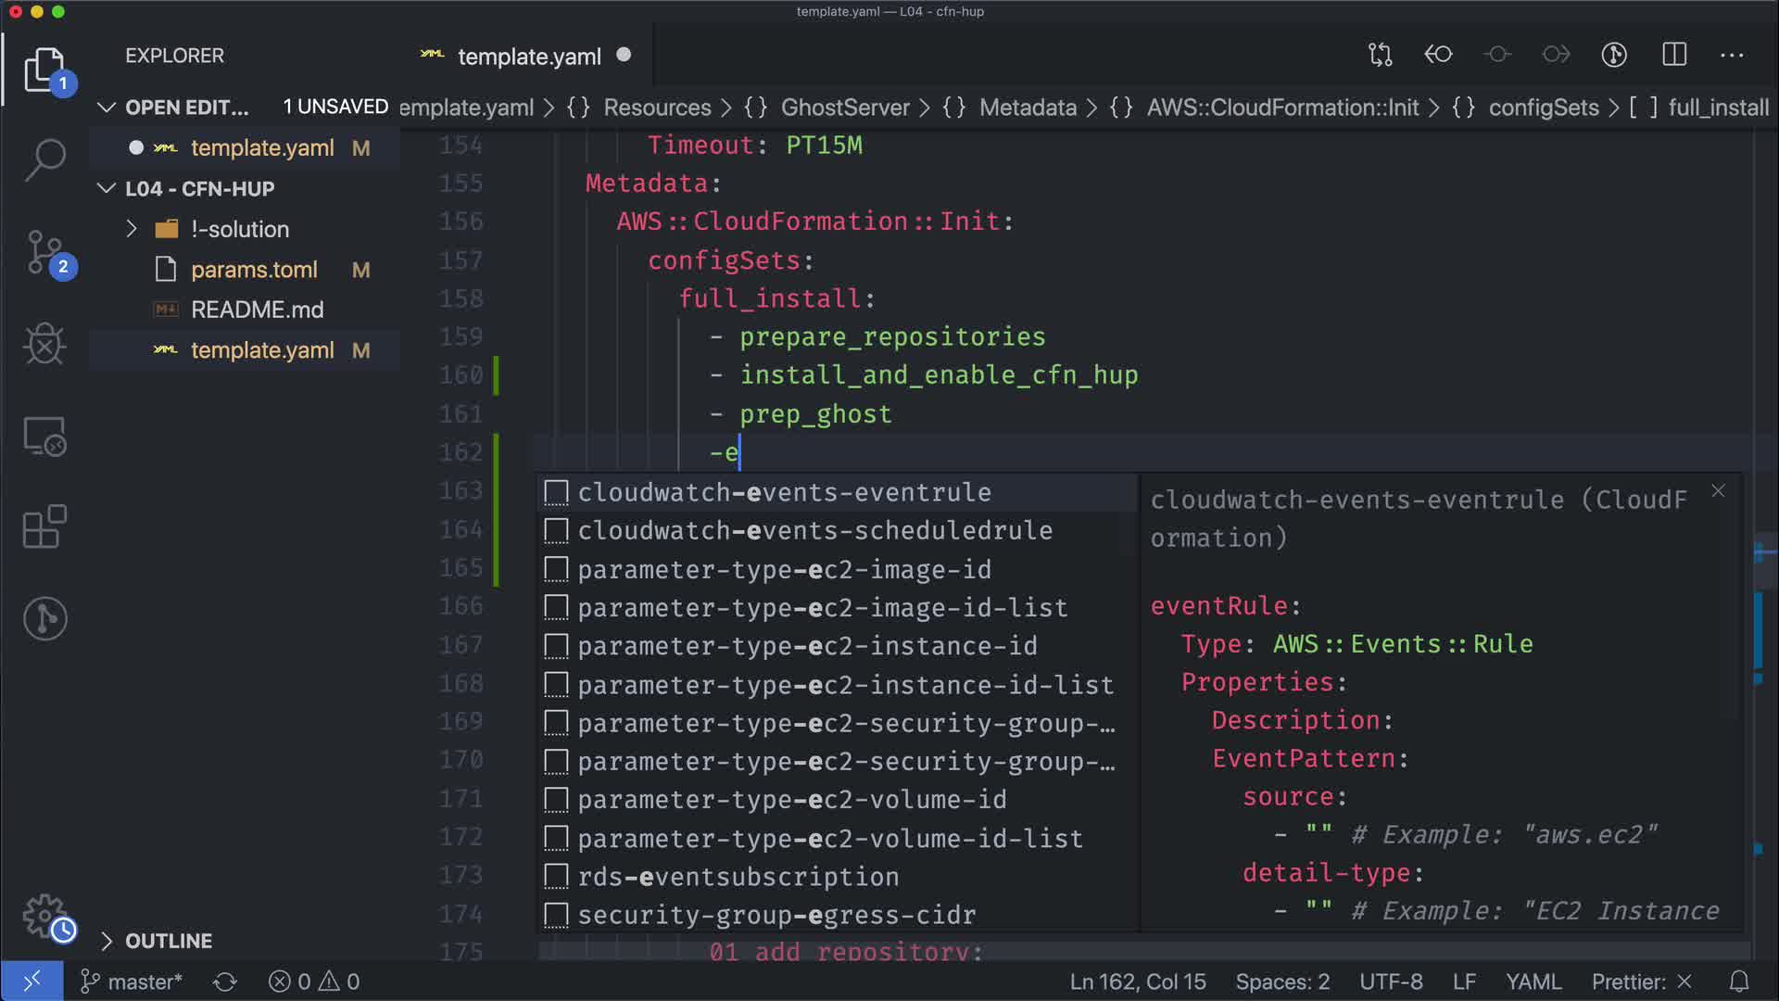The width and height of the screenshot is (1779, 1001).
Task: Click the Synchronize Changes icon in status bar
Action: pyautogui.click(x=225, y=982)
